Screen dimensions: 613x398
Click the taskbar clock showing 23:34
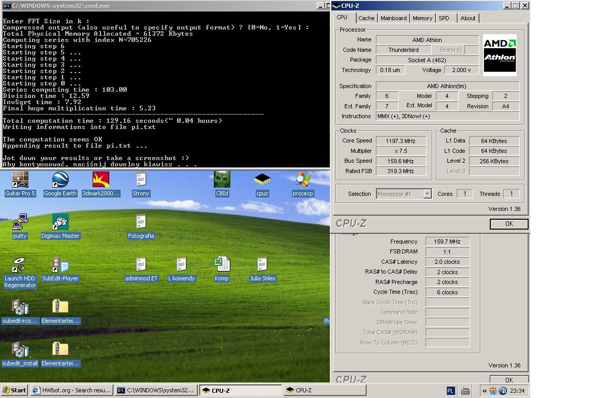click(517, 391)
